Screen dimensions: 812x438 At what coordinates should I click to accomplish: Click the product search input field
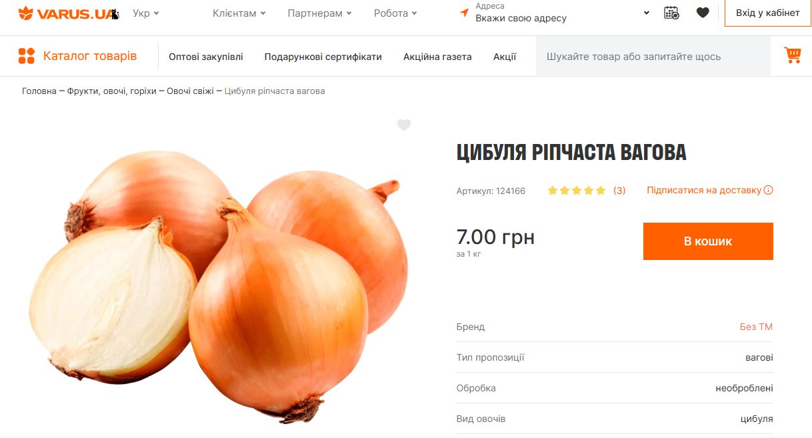(655, 57)
